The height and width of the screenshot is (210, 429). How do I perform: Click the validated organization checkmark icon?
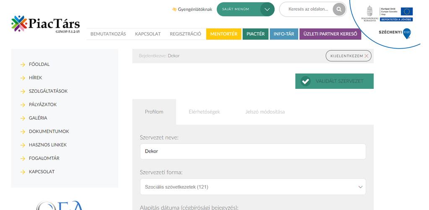305,81
